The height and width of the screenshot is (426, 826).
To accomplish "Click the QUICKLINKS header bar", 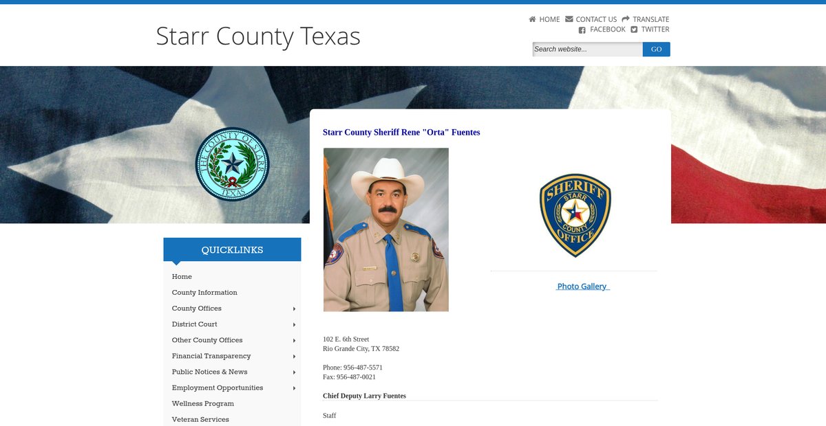I will coord(232,249).
